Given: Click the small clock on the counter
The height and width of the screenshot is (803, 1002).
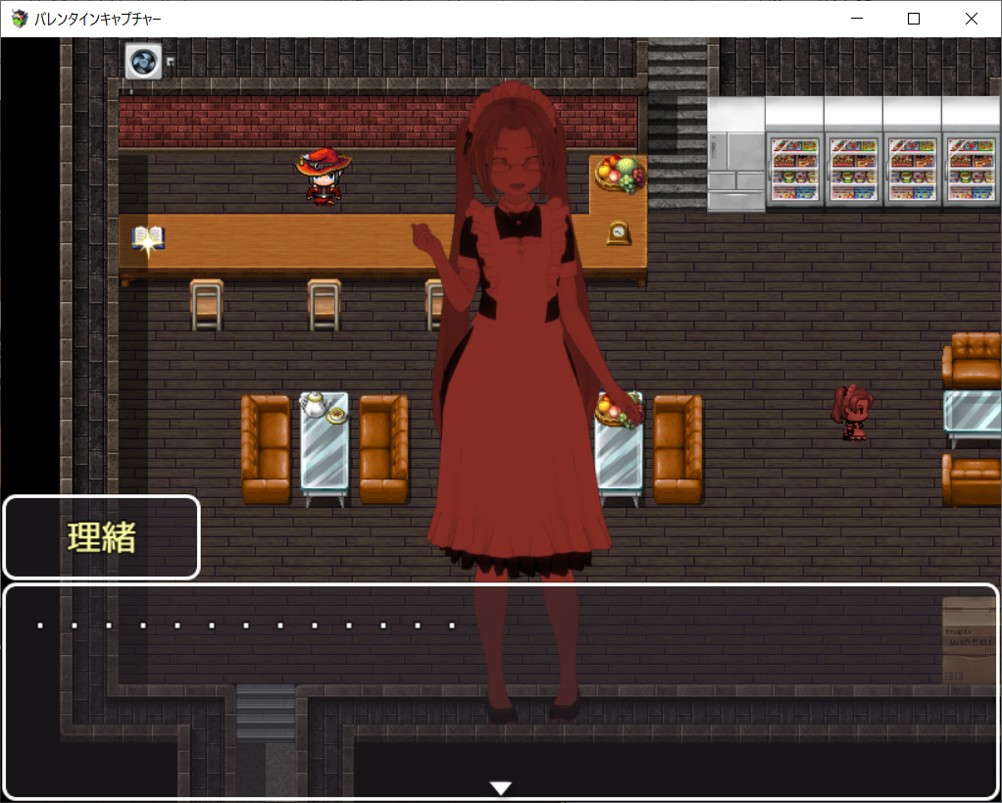Looking at the screenshot, I should 619,232.
